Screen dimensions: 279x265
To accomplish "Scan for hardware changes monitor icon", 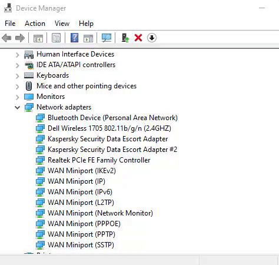I will [x=107, y=38].
